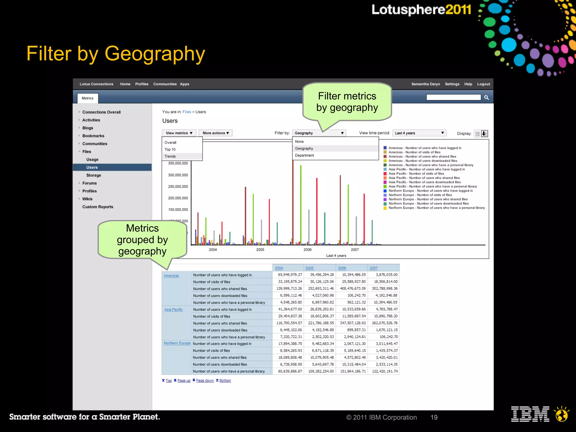Switch to table display icon
This screenshot has width=576, height=432.
(478, 134)
